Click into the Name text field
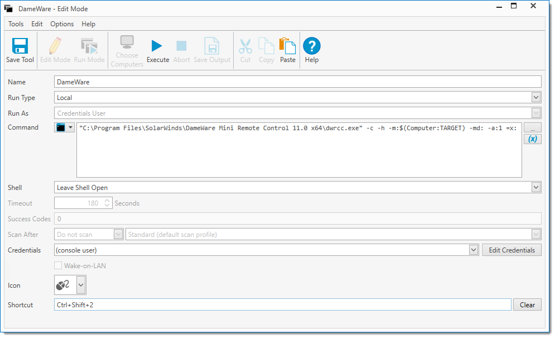The width and height of the screenshot is (555, 338). coord(298,82)
